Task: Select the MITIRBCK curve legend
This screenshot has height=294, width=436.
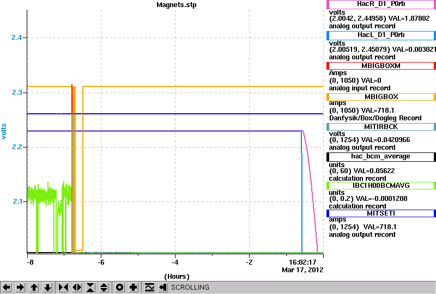Action: click(x=381, y=127)
